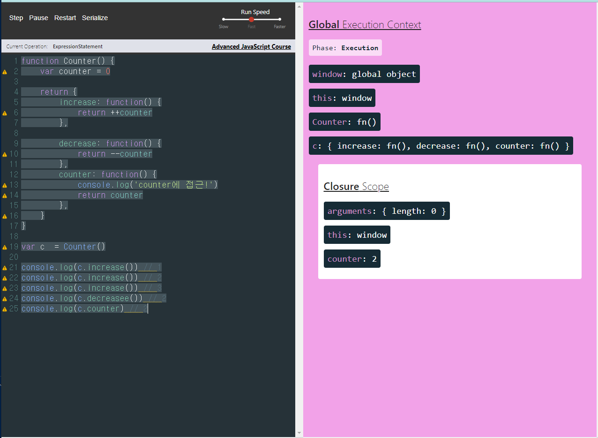
Task: Click the console.log('counter에 접근!') line
Action: tap(148, 185)
